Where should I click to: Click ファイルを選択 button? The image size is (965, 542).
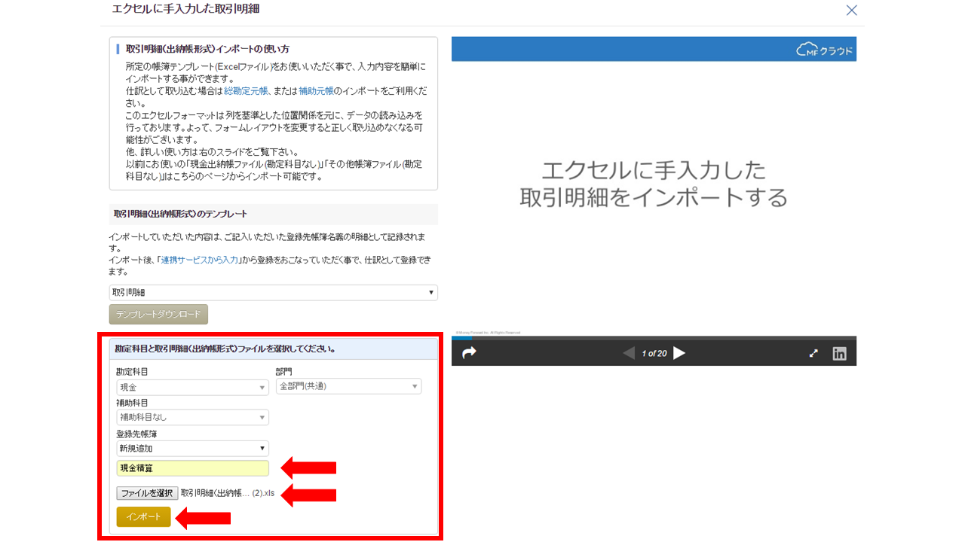point(147,493)
